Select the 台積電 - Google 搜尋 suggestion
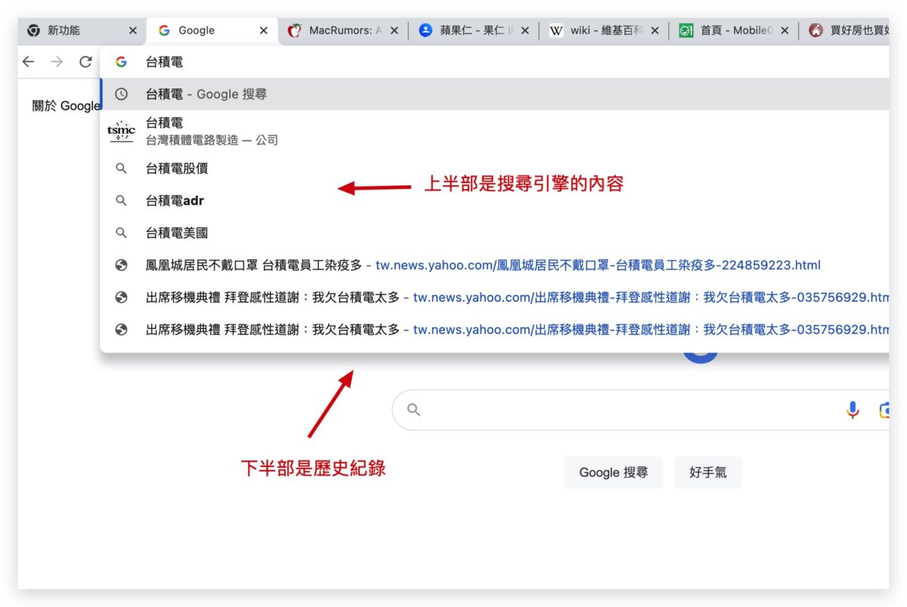Image resolution: width=907 pixels, height=607 pixels. (494, 94)
